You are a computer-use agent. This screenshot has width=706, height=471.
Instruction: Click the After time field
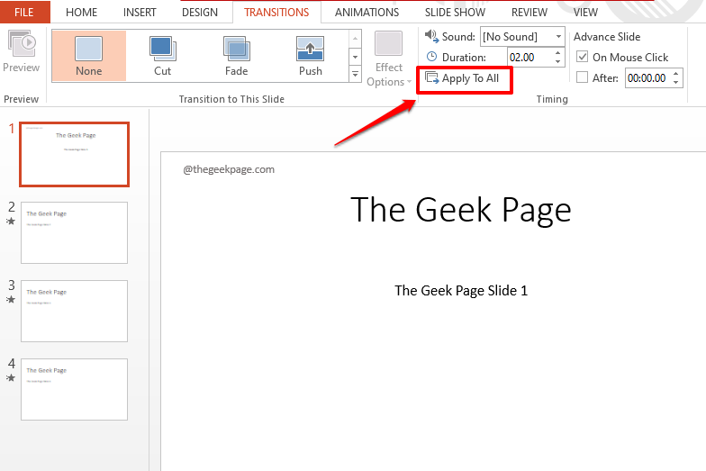coord(647,77)
